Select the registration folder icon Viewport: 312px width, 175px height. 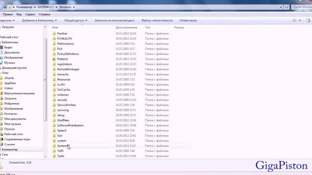(x=54, y=64)
